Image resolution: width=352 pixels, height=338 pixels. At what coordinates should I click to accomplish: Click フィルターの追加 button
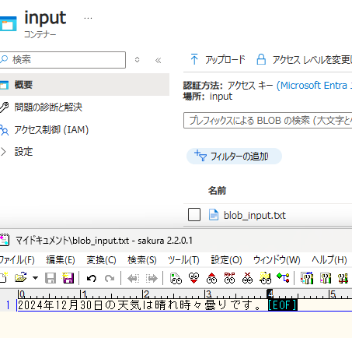pyautogui.click(x=234, y=156)
